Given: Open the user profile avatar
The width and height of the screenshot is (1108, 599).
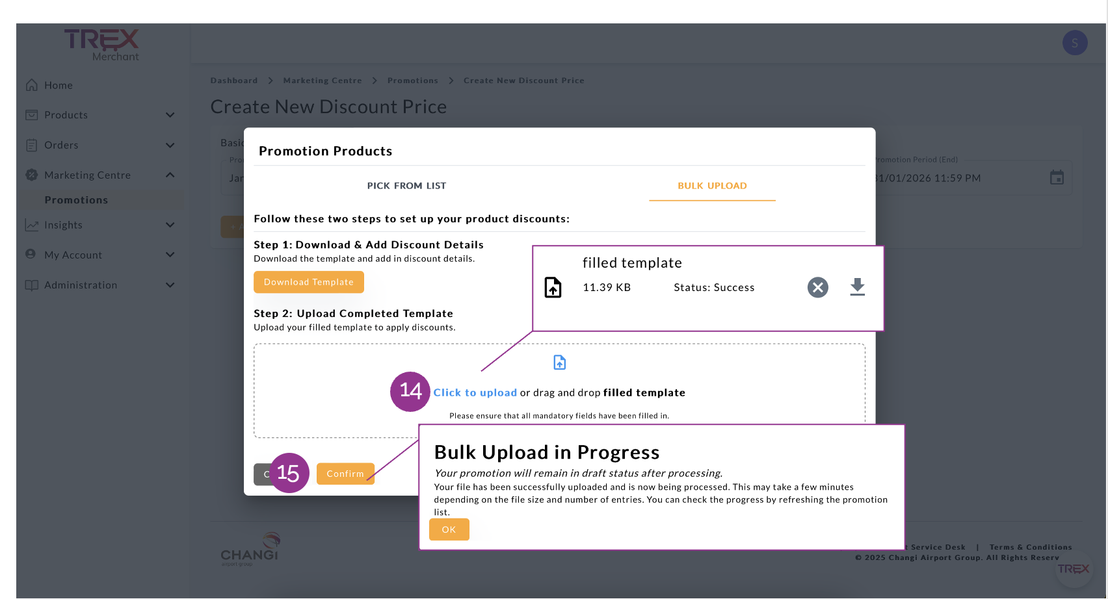Looking at the screenshot, I should click(x=1075, y=43).
